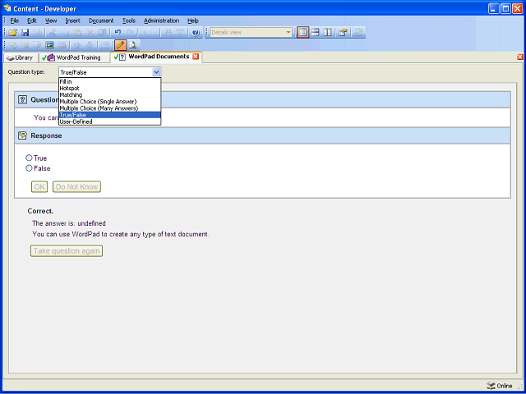Toggle the pencil edit mode icon
This screenshot has height=394, width=526.
click(x=121, y=45)
